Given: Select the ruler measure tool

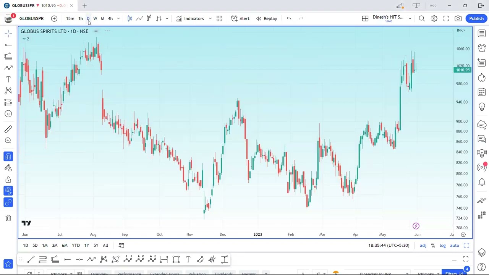Looking at the screenshot, I should [x=8, y=129].
